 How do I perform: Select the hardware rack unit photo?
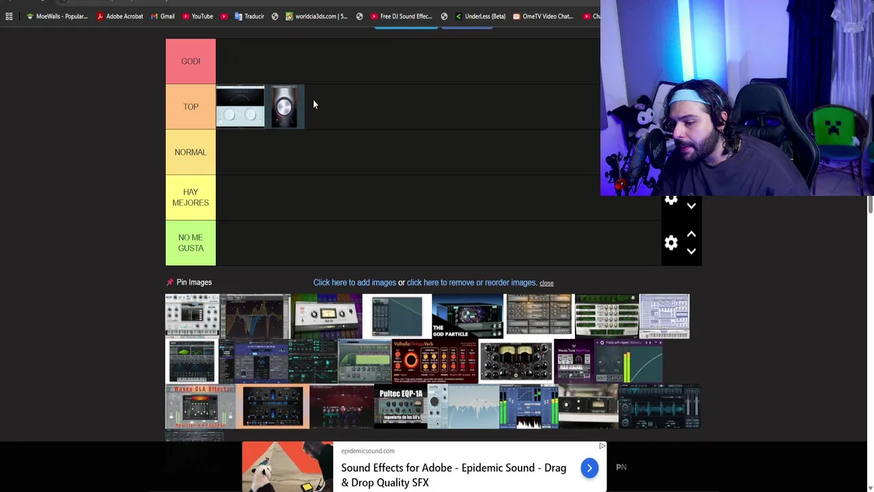589,407
